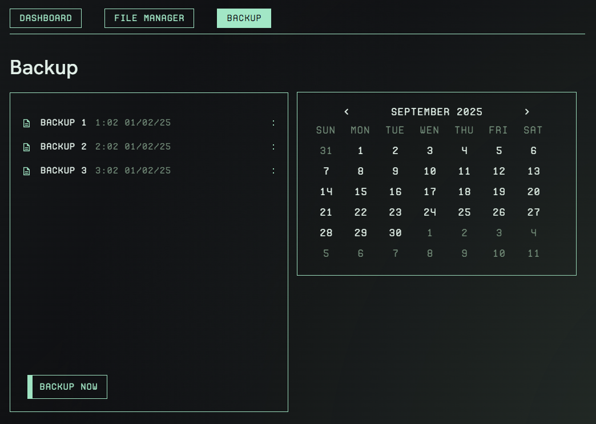
Task: Select the Backup tab
Action: click(x=244, y=18)
